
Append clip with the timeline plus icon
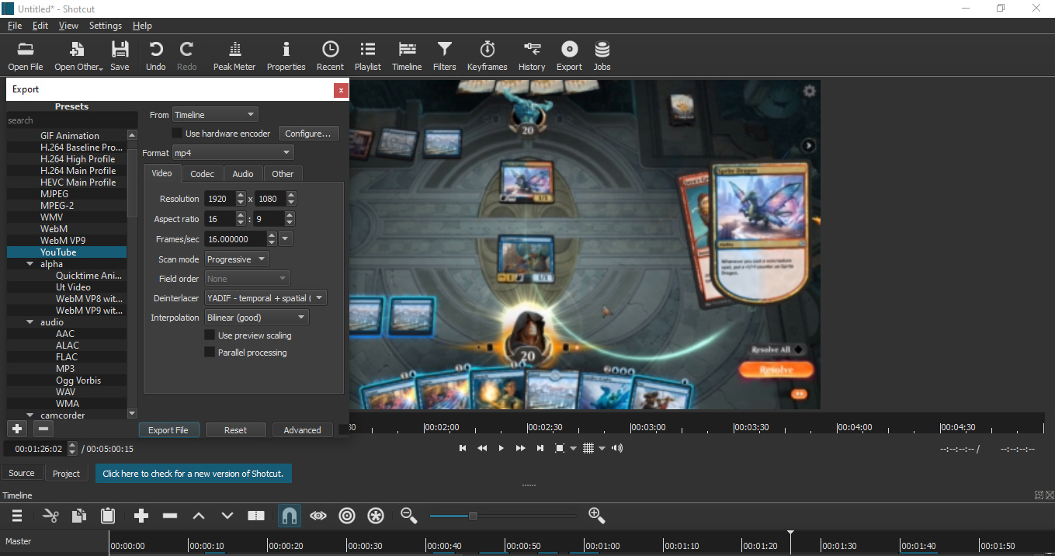141,516
